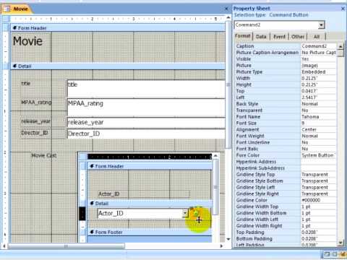Click the release_year text box control
The width and height of the screenshot is (347, 260).
point(146,122)
